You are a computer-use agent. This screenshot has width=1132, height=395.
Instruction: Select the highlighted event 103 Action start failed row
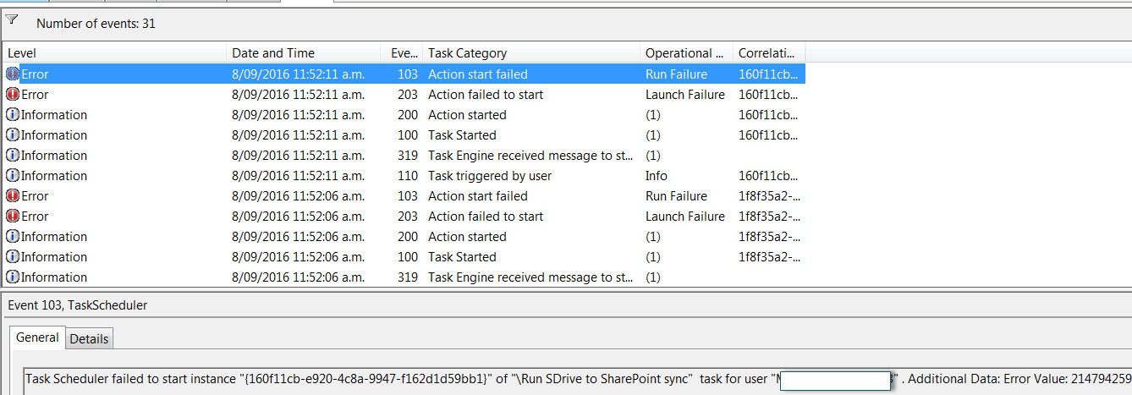click(404, 74)
